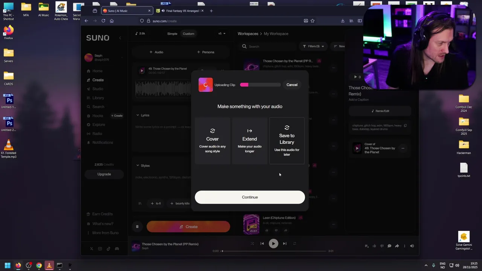
Task: Share the currently playing song
Action: pos(397,246)
